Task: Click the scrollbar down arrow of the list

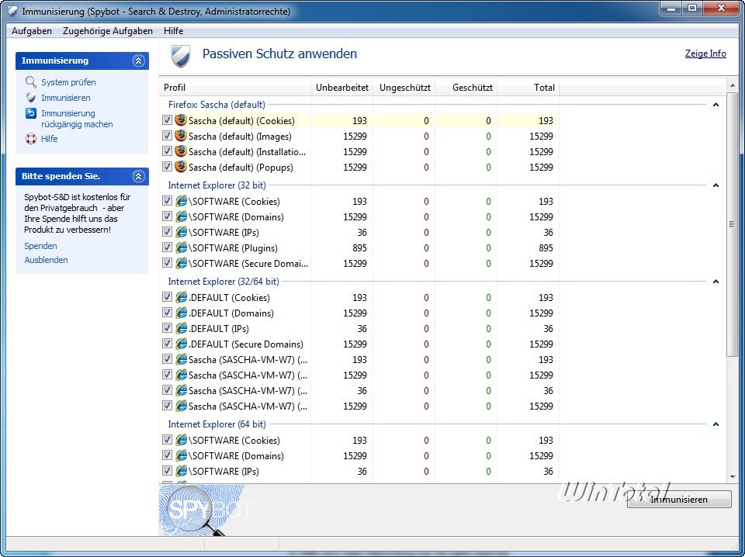Action: click(732, 477)
